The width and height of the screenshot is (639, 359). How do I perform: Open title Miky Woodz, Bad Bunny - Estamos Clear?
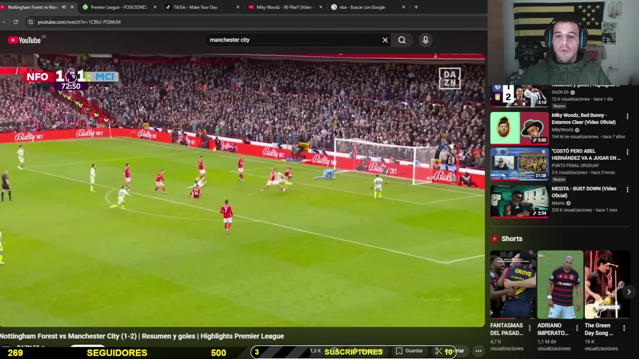coord(584,119)
